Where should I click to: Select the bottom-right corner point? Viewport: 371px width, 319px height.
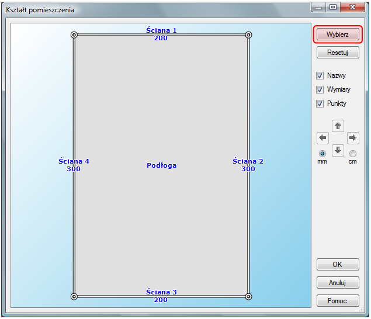[x=248, y=296]
